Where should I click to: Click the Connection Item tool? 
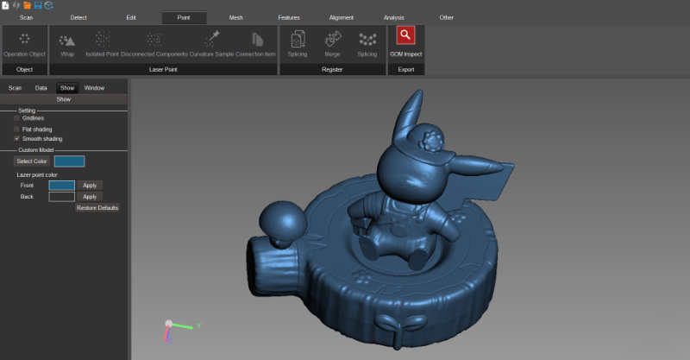[255, 45]
